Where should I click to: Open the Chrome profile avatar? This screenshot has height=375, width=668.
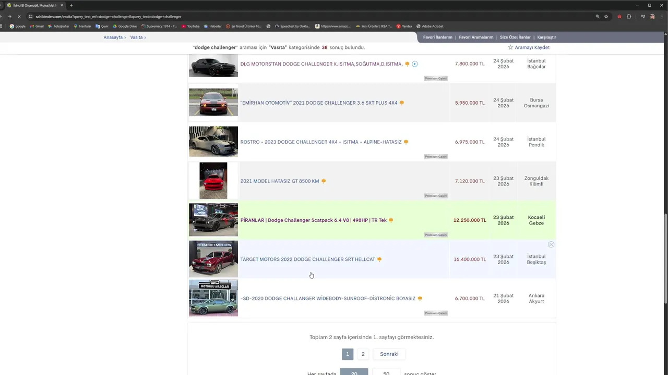pos(652,17)
